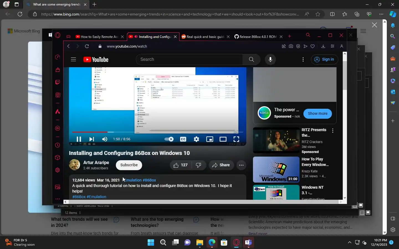Switch to 'Release 86Box 4.0.1 ROM' GitHub tab

258,37
